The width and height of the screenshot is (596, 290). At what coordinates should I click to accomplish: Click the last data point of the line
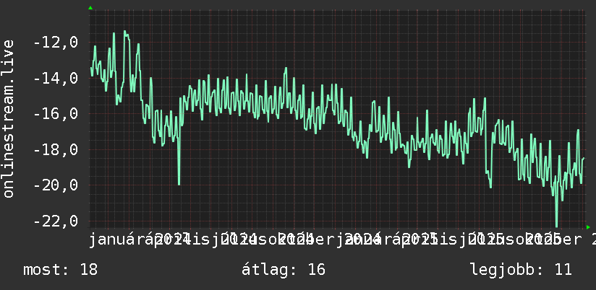(584, 158)
